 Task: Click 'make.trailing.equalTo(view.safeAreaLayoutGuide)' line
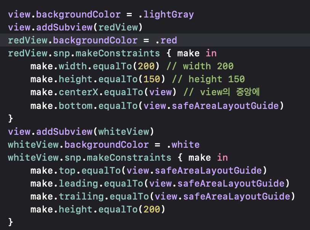pos(163,197)
